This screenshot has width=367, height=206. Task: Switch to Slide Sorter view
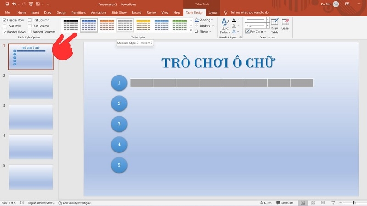[x=313, y=203]
